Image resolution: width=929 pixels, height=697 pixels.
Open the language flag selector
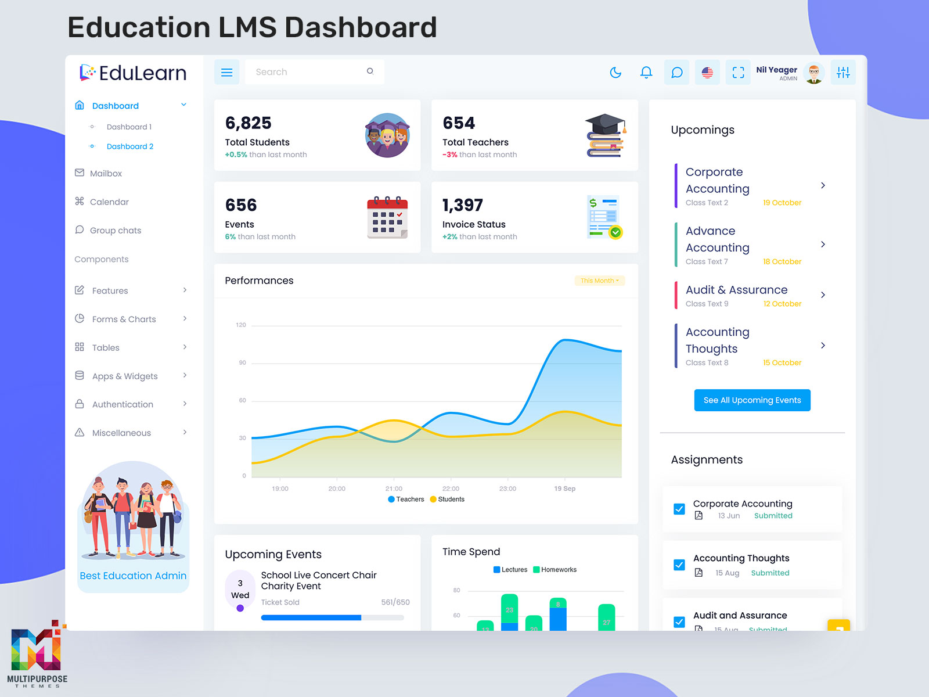pyautogui.click(x=707, y=73)
